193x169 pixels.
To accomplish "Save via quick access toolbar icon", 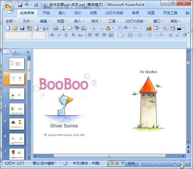I will 20,5.
